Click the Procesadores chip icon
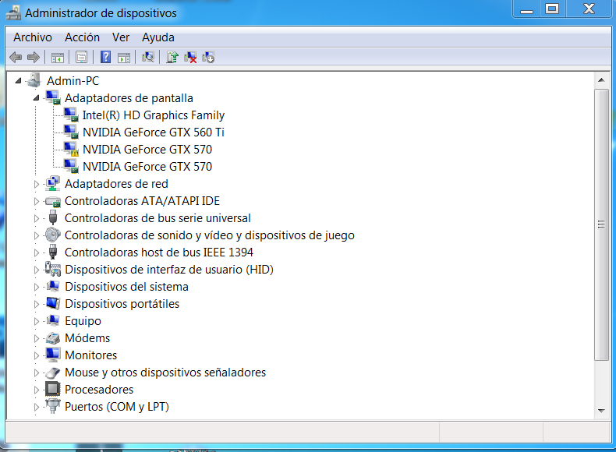The height and width of the screenshot is (452, 616). [53, 389]
